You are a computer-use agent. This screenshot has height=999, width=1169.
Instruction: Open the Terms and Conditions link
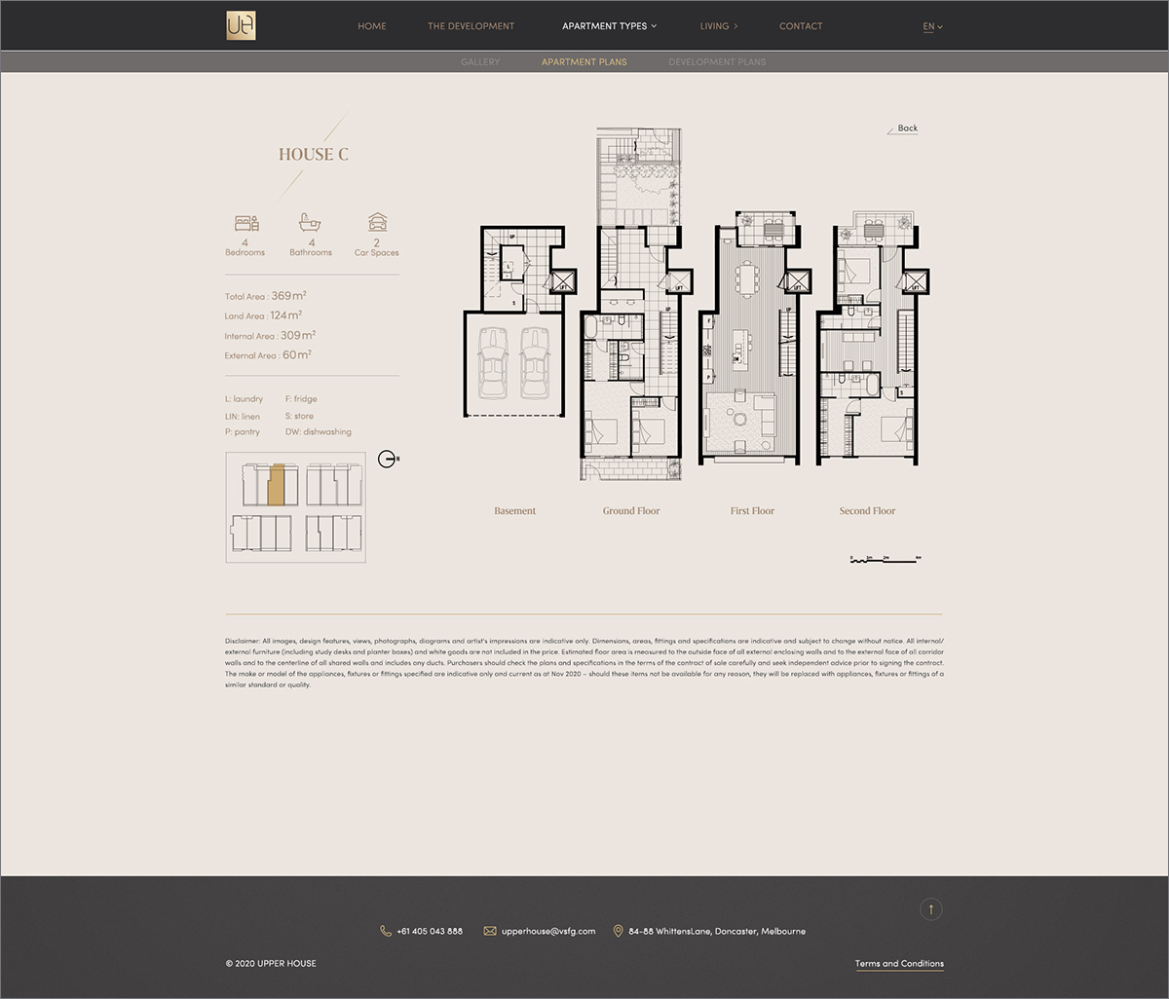899,964
